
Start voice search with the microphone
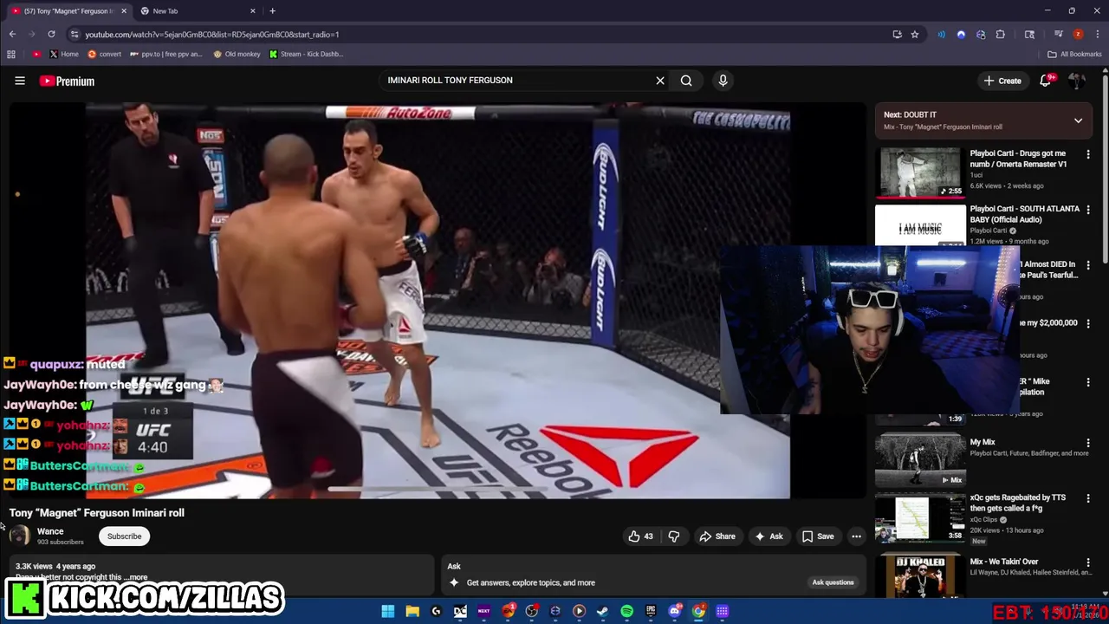pos(723,81)
